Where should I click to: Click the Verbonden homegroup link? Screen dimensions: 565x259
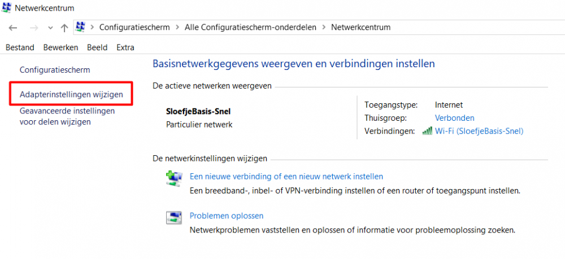click(454, 118)
